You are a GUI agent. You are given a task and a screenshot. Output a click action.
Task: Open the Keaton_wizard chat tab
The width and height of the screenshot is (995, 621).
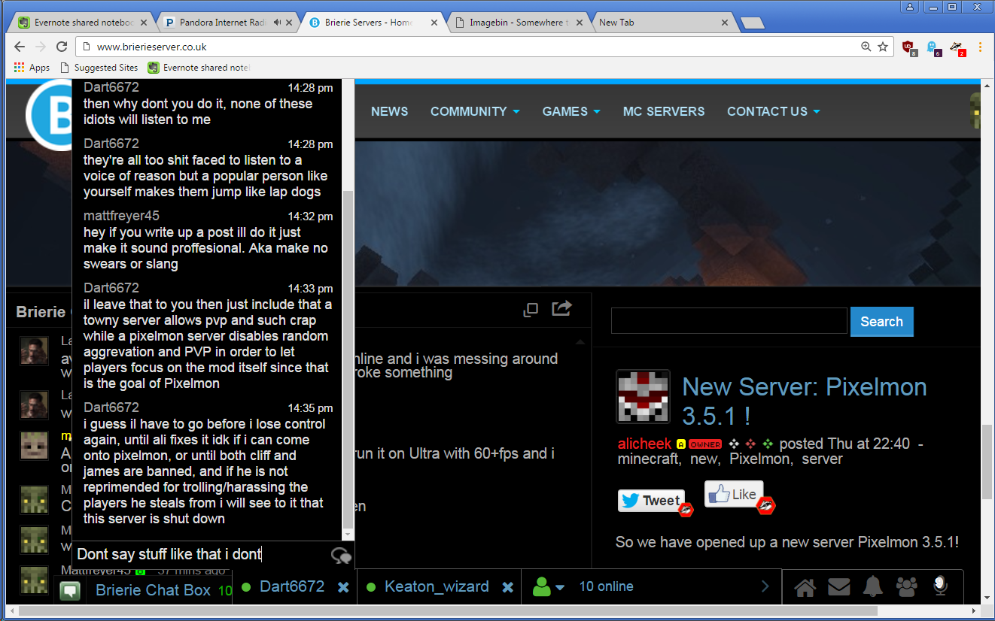click(437, 586)
